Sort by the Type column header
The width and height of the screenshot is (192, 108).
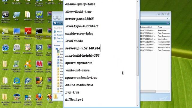pos(160,27)
